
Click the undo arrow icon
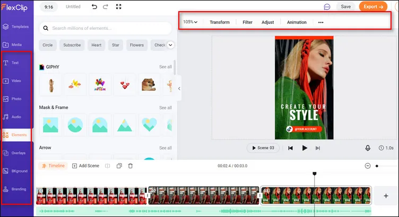tap(94, 6)
